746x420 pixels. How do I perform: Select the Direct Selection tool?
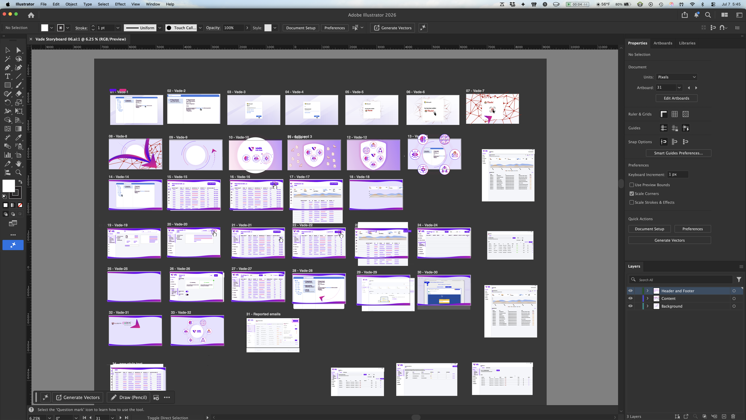pos(19,50)
